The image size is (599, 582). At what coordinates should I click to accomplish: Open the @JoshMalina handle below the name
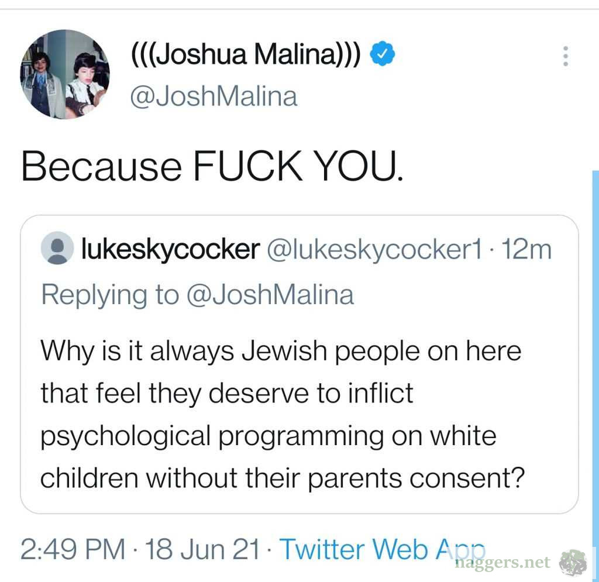tap(214, 96)
